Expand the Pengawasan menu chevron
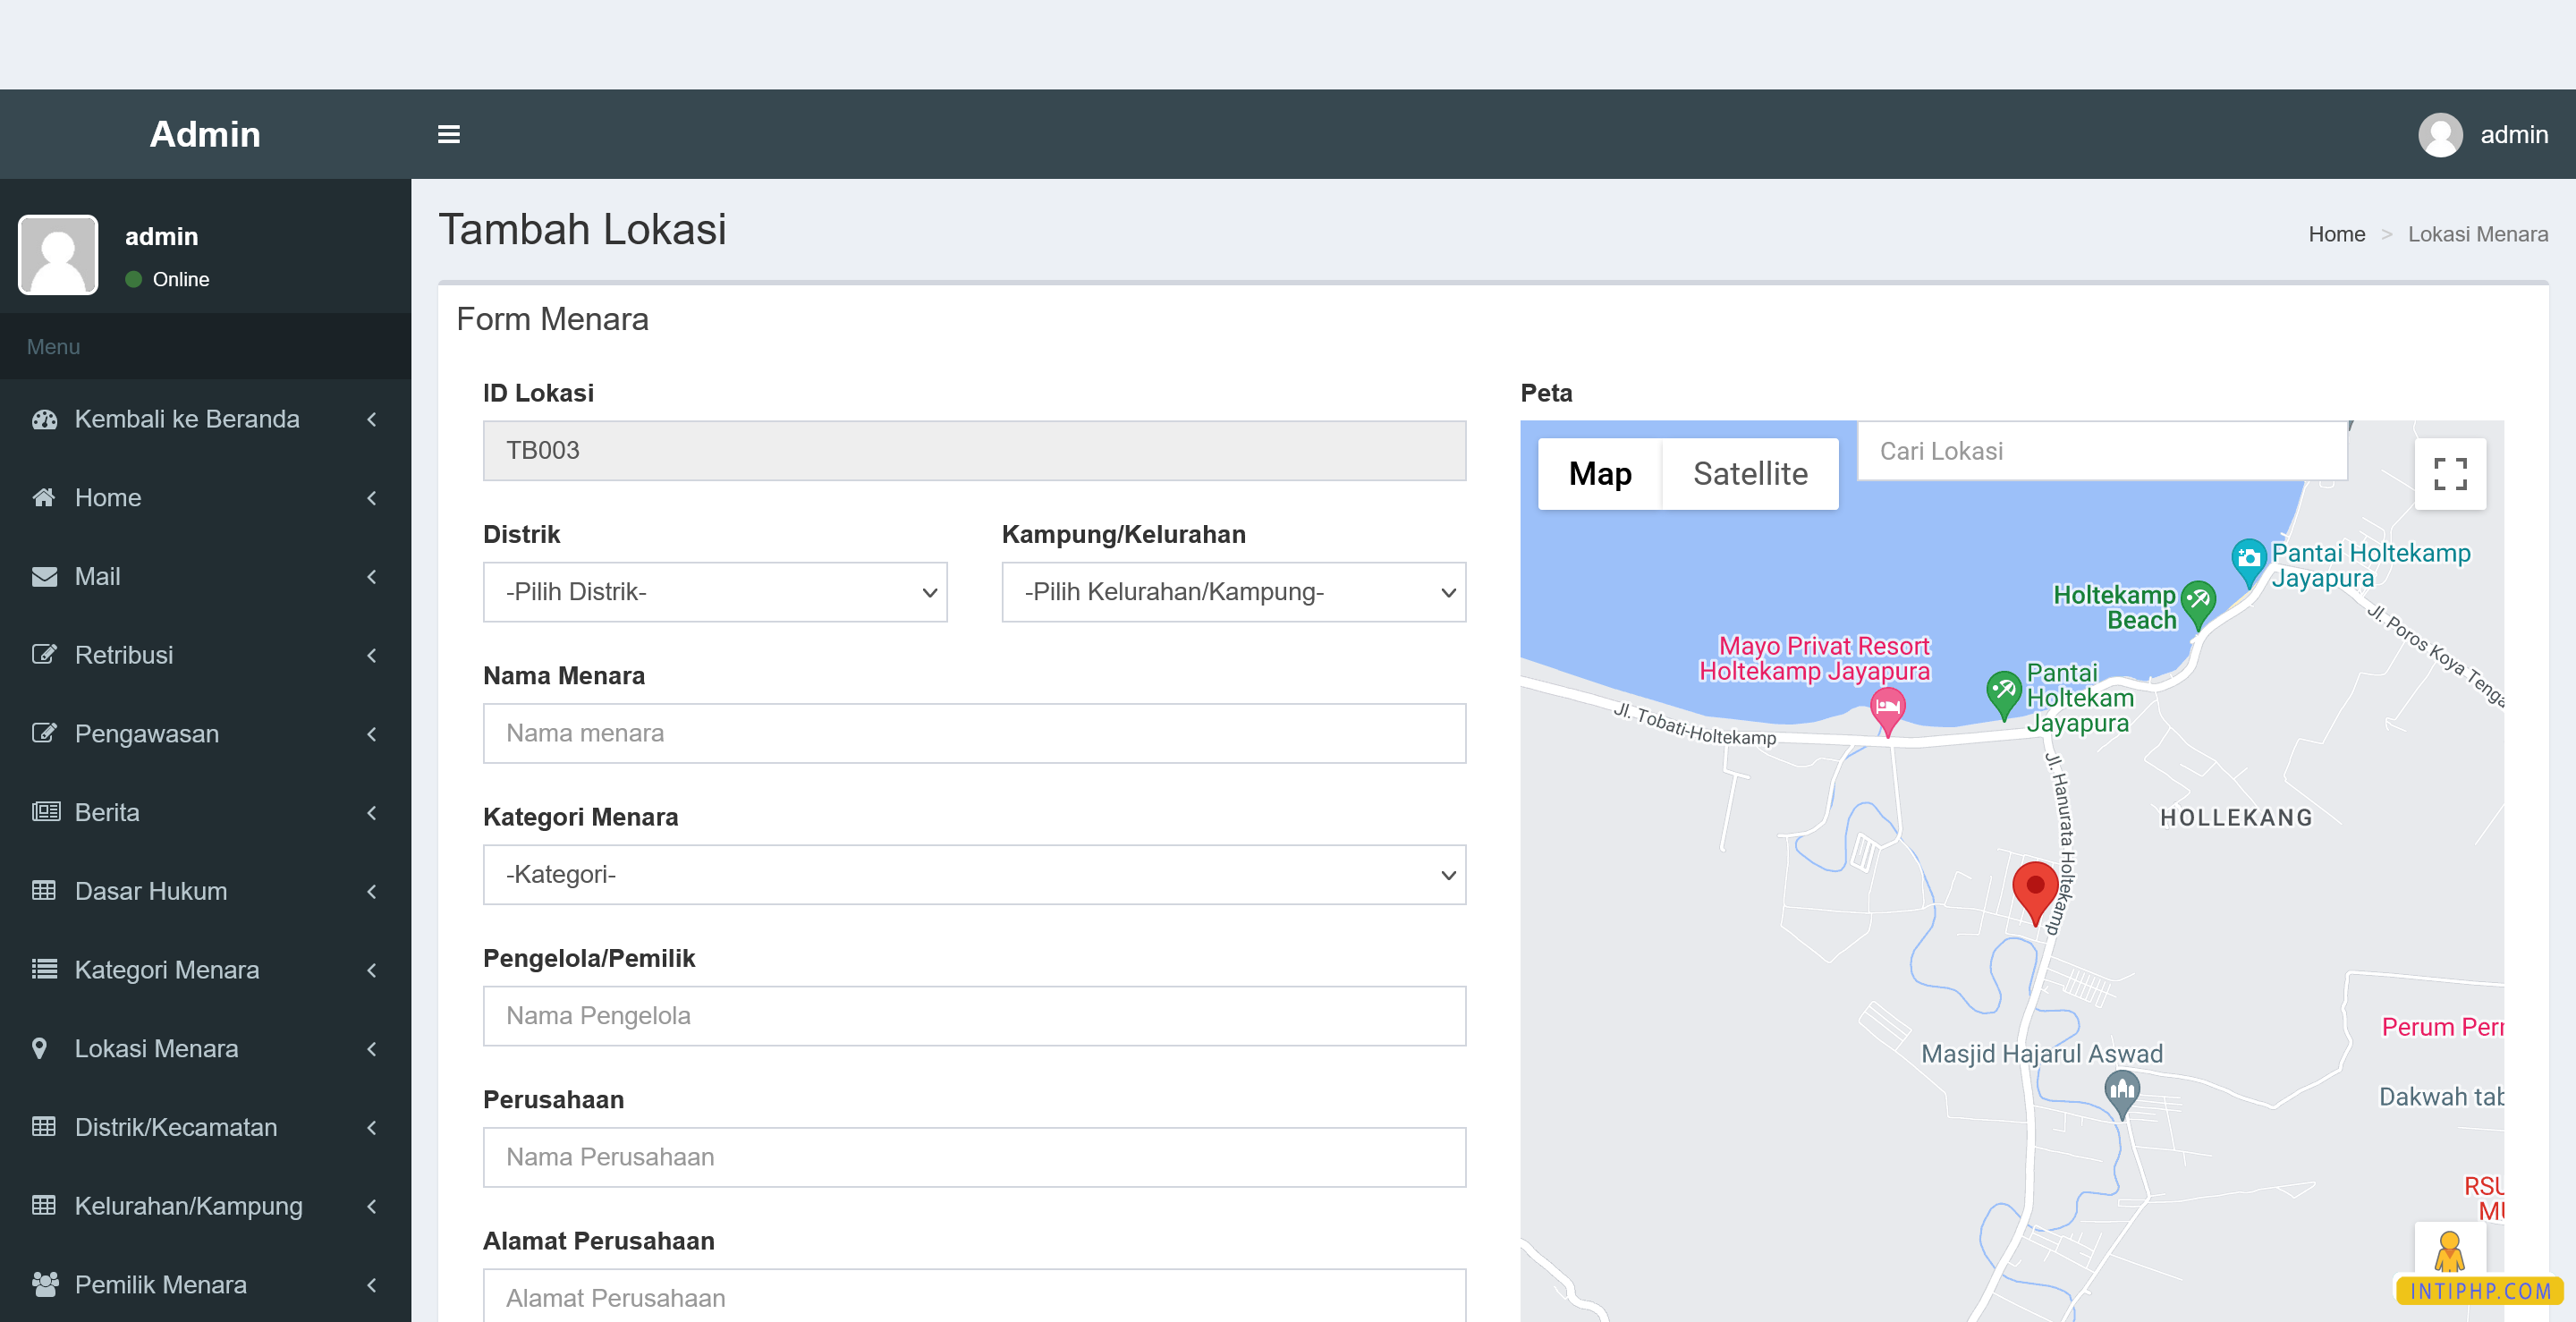 (371, 733)
